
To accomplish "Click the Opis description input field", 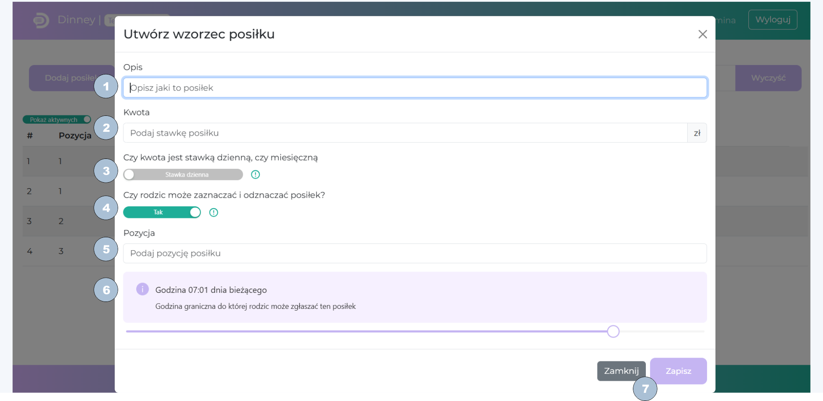I will tap(415, 88).
